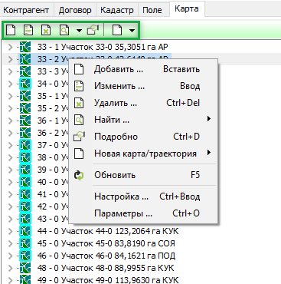Image resolution: width=281 pixels, height=284 pixels.
Task: Open the Найти submenu
Action: (x=143, y=120)
